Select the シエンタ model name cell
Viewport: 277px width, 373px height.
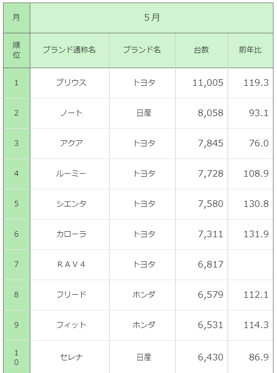click(x=70, y=204)
